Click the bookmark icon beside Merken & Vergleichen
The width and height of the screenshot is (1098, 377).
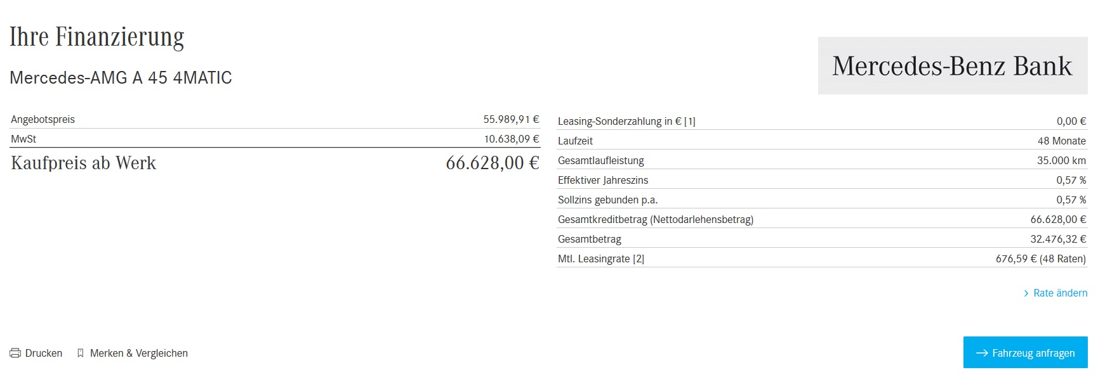(x=81, y=354)
